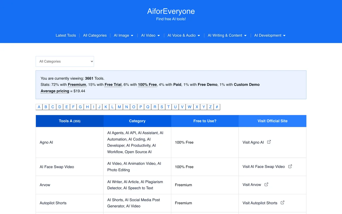Screen dimensions: 342x214
Task: Open the All Categories select box
Action: (65, 61)
